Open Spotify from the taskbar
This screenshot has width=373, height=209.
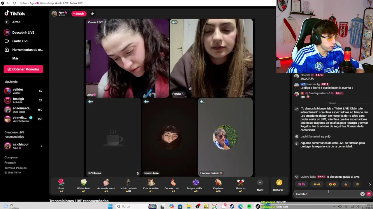(249, 206)
